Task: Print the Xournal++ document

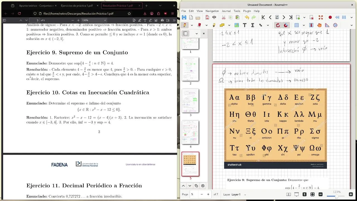Action: [x=214, y=17]
